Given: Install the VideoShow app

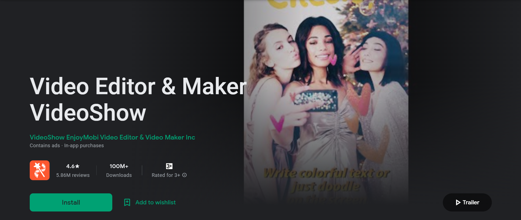Looking at the screenshot, I should (71, 202).
